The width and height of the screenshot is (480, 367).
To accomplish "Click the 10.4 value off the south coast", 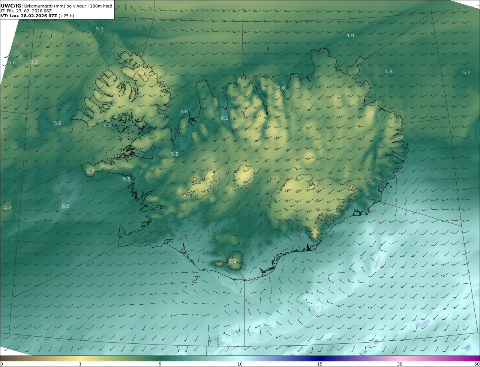I will (x=318, y=308).
